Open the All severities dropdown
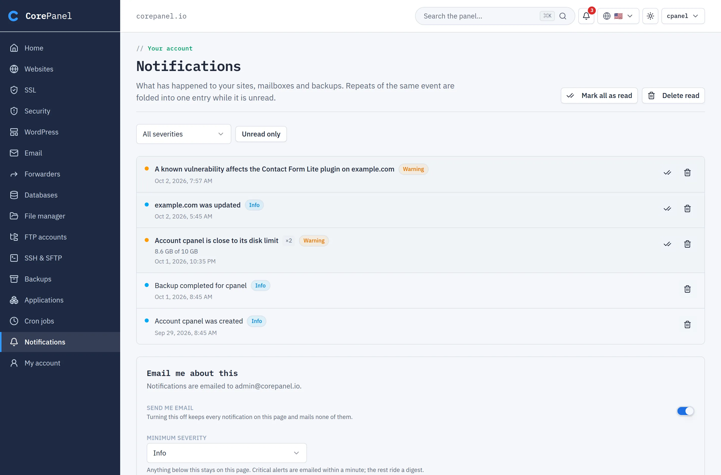 click(184, 134)
